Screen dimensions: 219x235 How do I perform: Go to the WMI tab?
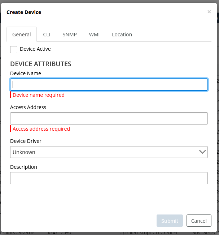[x=94, y=35]
